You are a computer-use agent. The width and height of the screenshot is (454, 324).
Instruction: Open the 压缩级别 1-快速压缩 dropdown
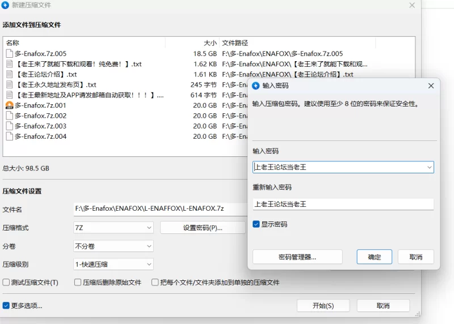click(113, 265)
